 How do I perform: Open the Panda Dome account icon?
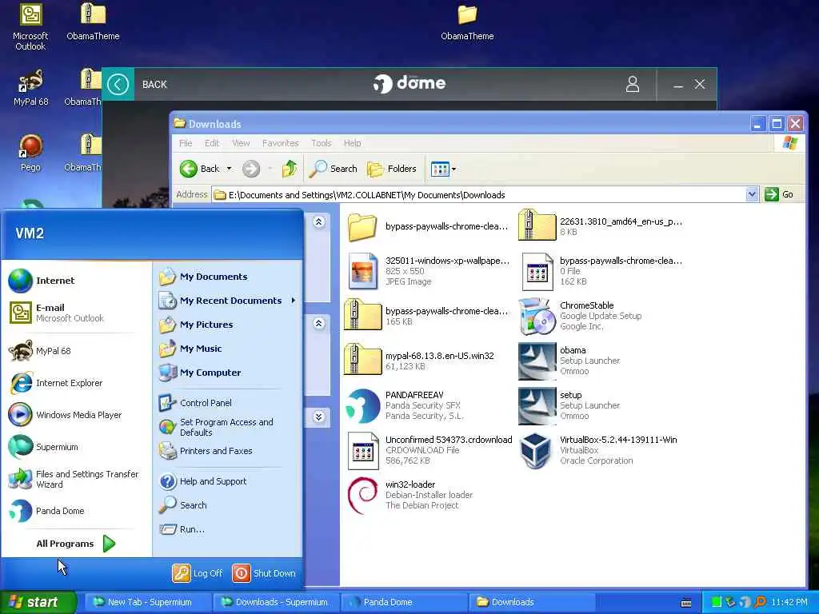[x=633, y=84]
